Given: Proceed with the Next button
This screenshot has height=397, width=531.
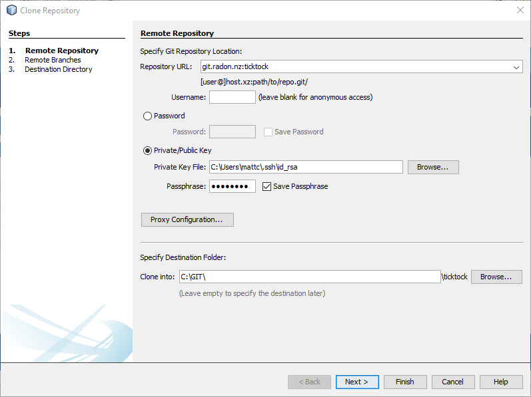Looking at the screenshot, I should (x=357, y=382).
